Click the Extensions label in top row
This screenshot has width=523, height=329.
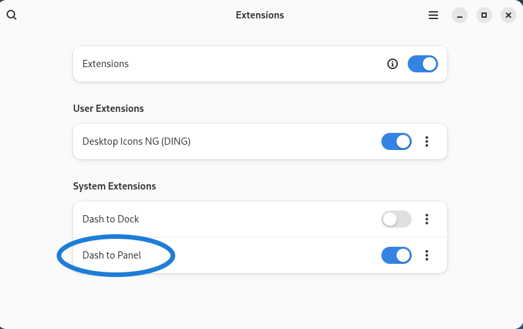105,64
